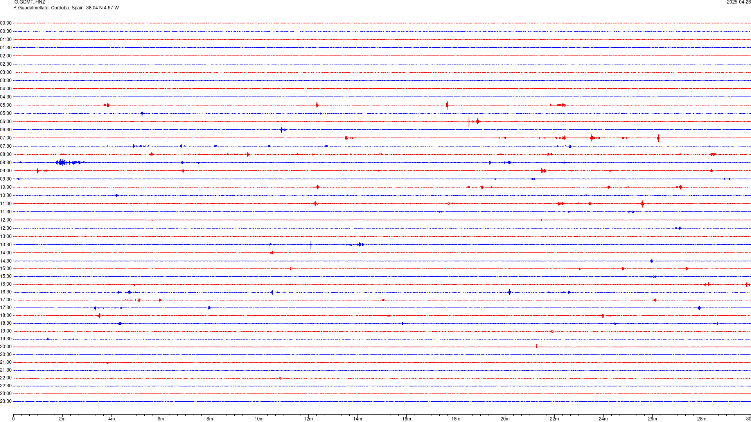Click the date label 2025-04-26
Screen dimensions: 751x422
point(738,2)
